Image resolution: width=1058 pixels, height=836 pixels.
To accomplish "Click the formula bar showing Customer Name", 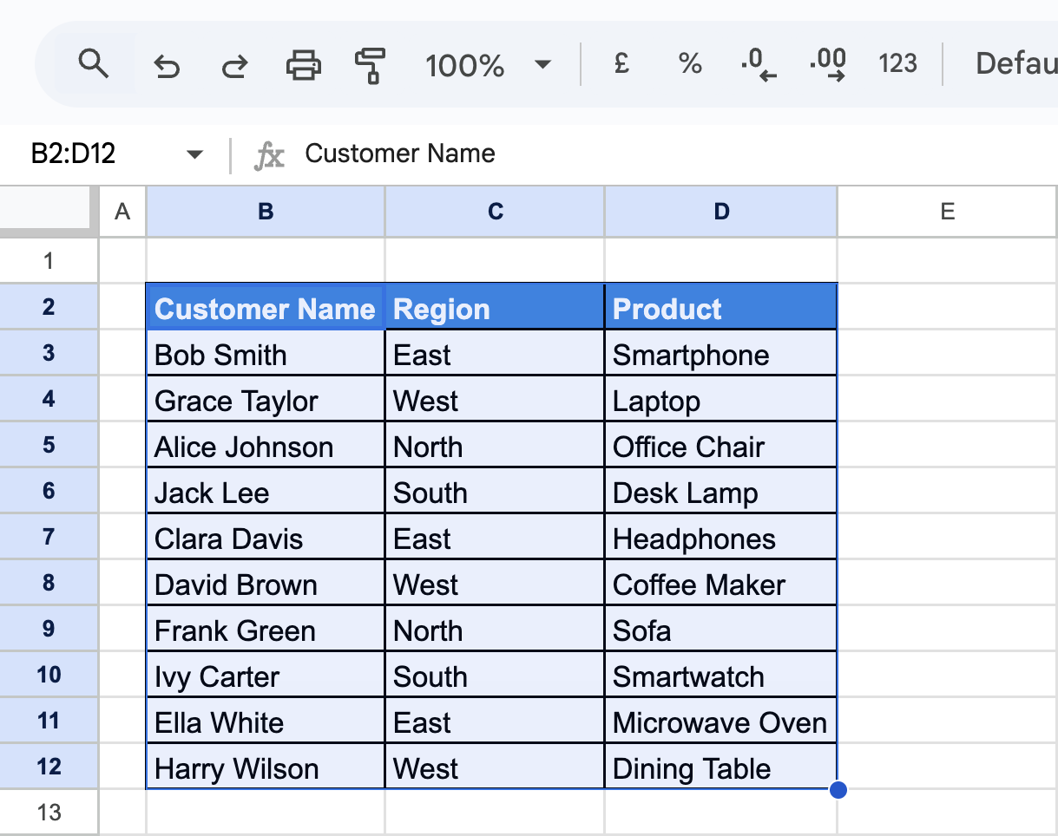I will coord(677,154).
